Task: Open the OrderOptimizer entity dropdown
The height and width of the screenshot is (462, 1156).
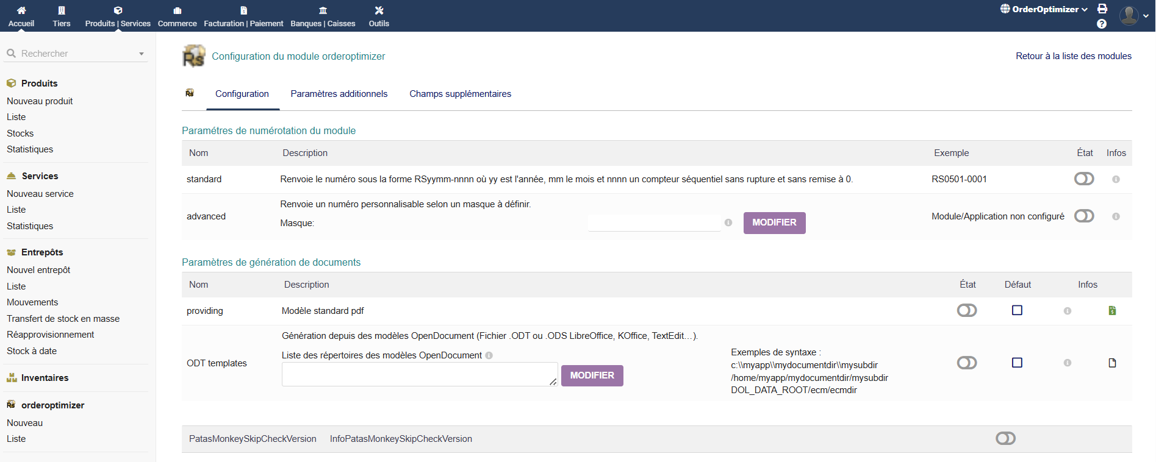Action: point(1044,9)
